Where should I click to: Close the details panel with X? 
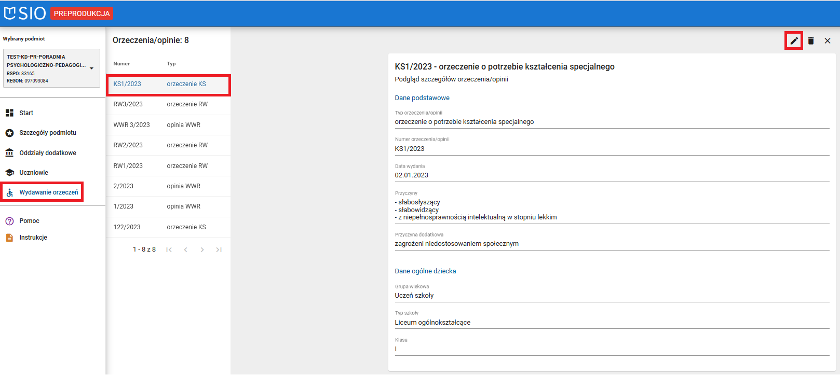click(828, 40)
